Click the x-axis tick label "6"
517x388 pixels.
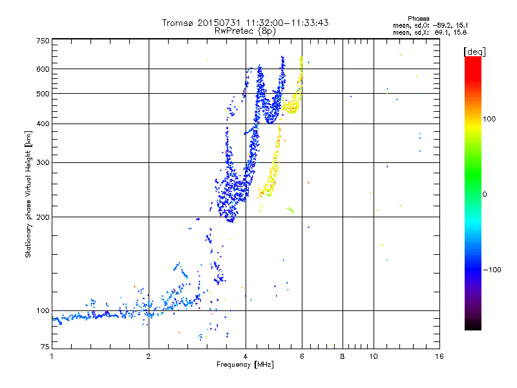point(302,356)
